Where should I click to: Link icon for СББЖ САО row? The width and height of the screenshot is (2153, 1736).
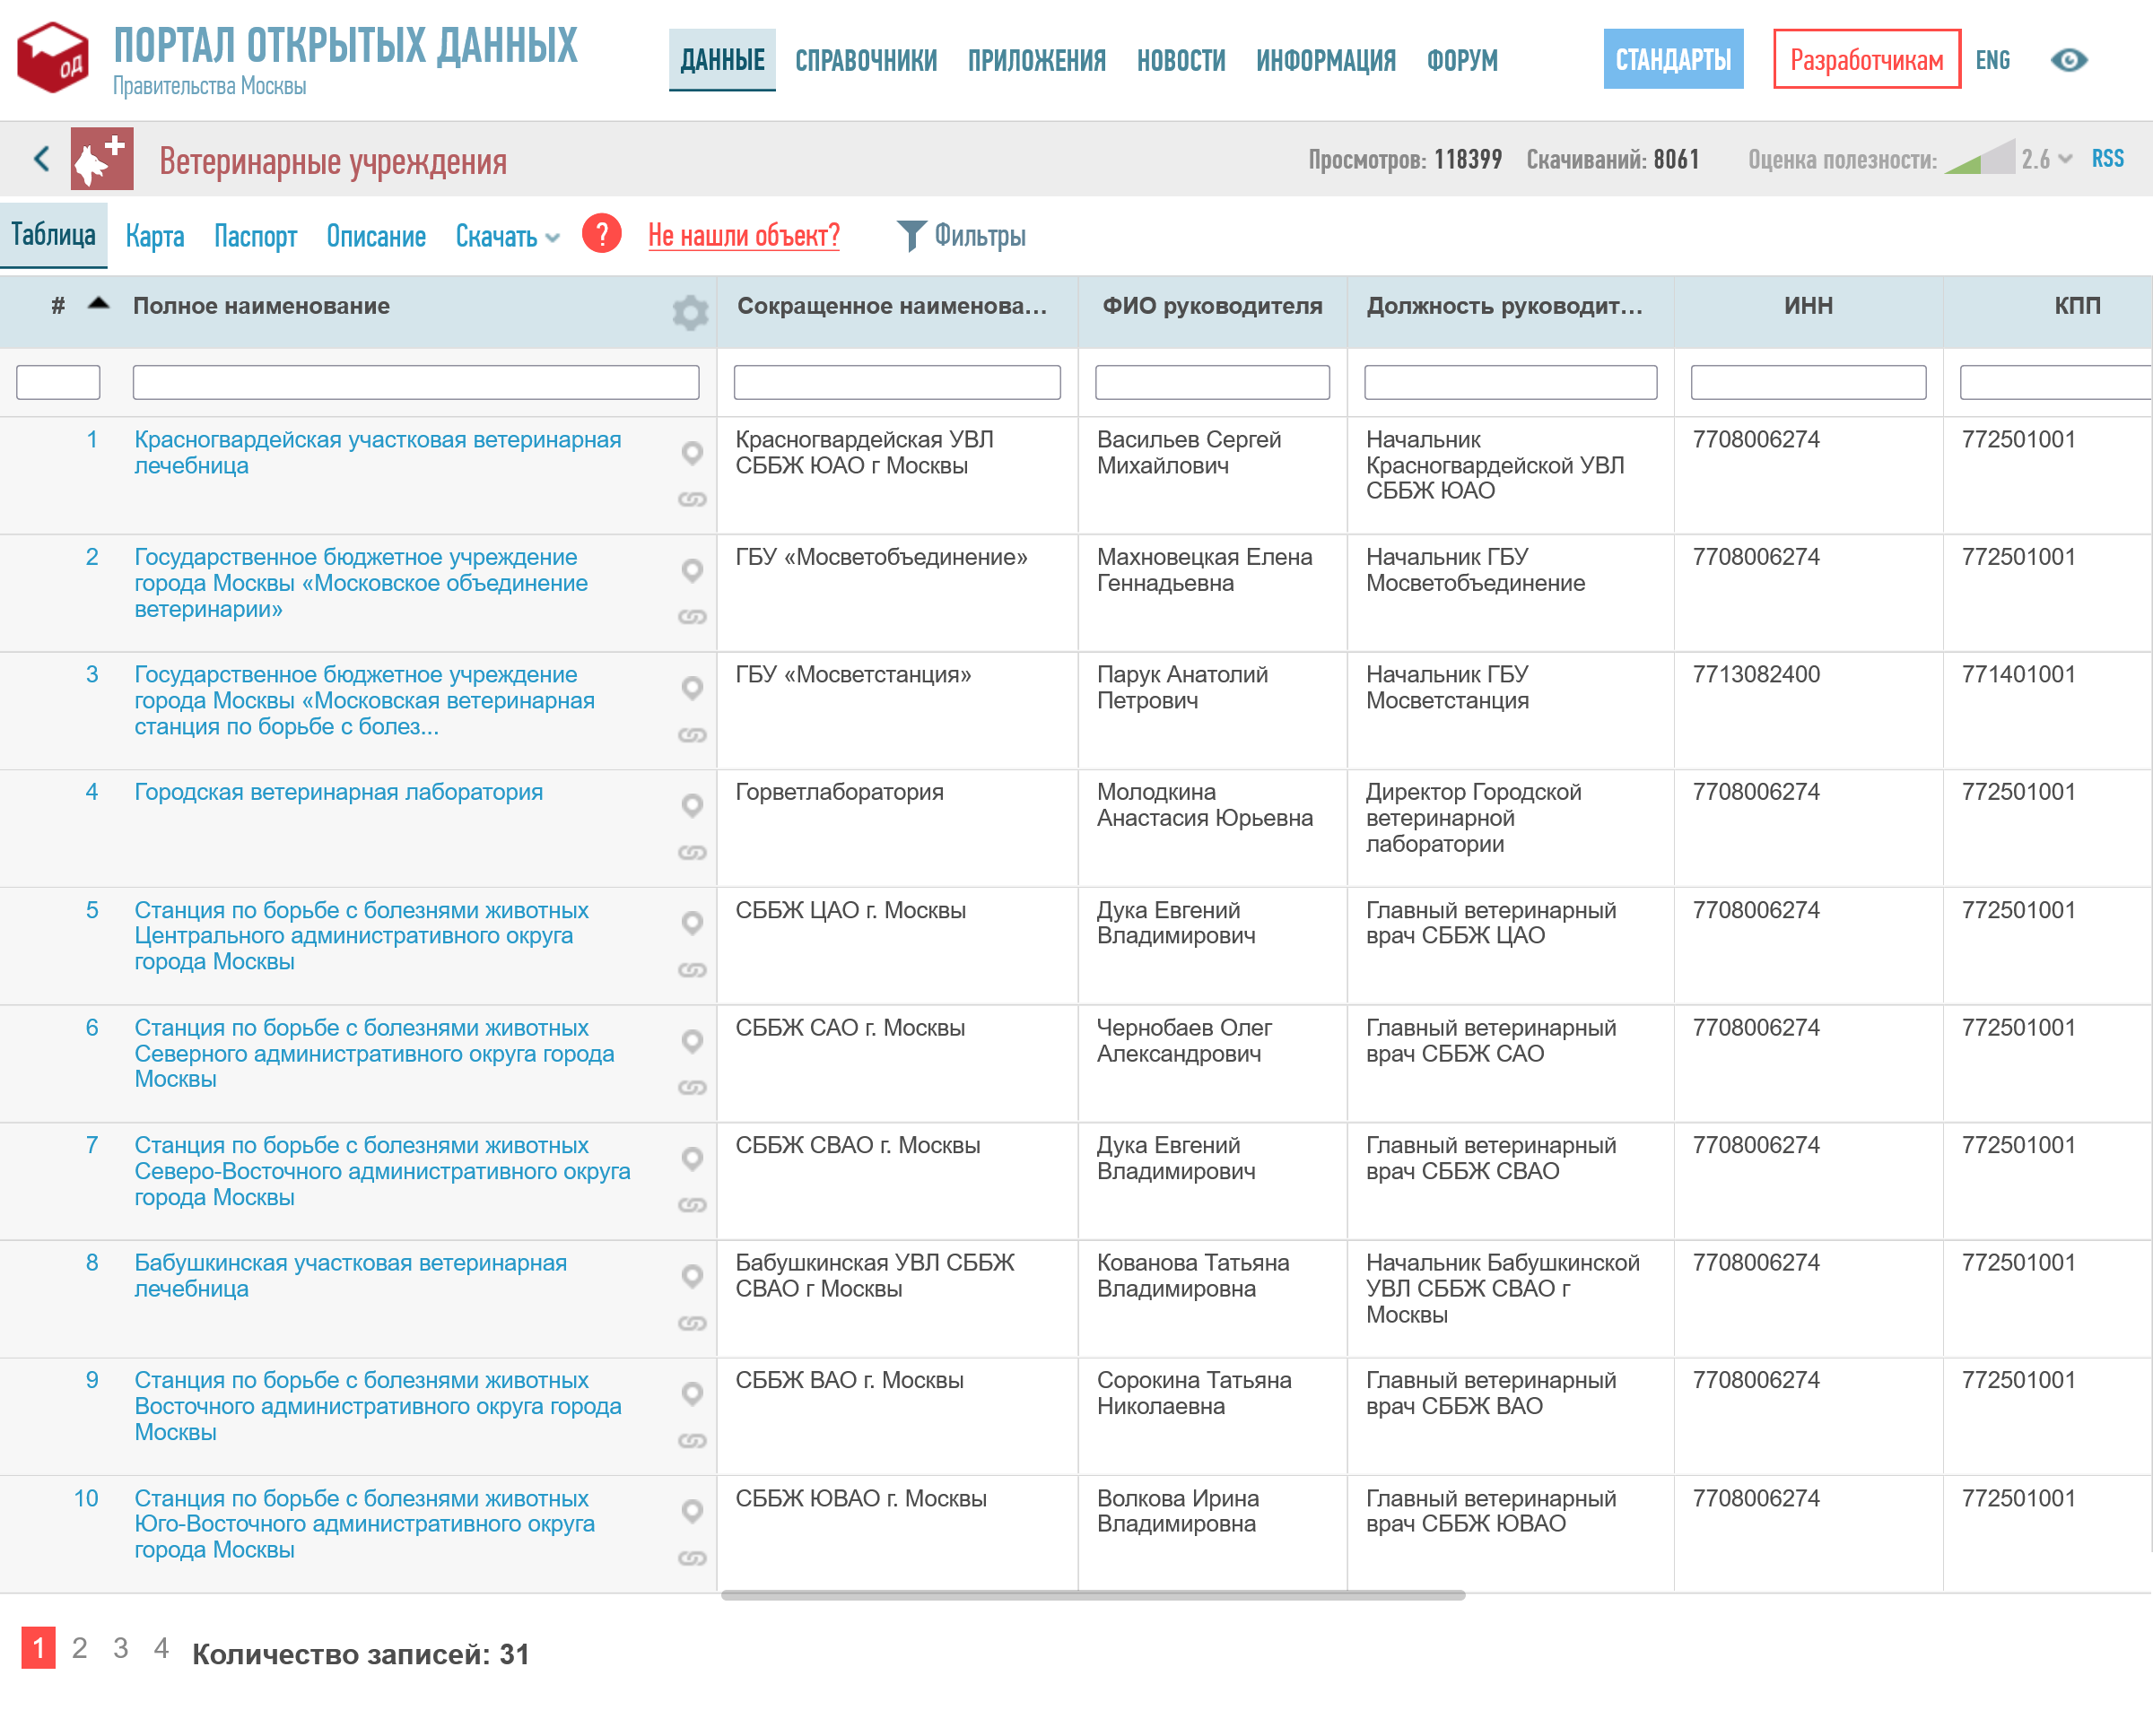[x=693, y=1087]
